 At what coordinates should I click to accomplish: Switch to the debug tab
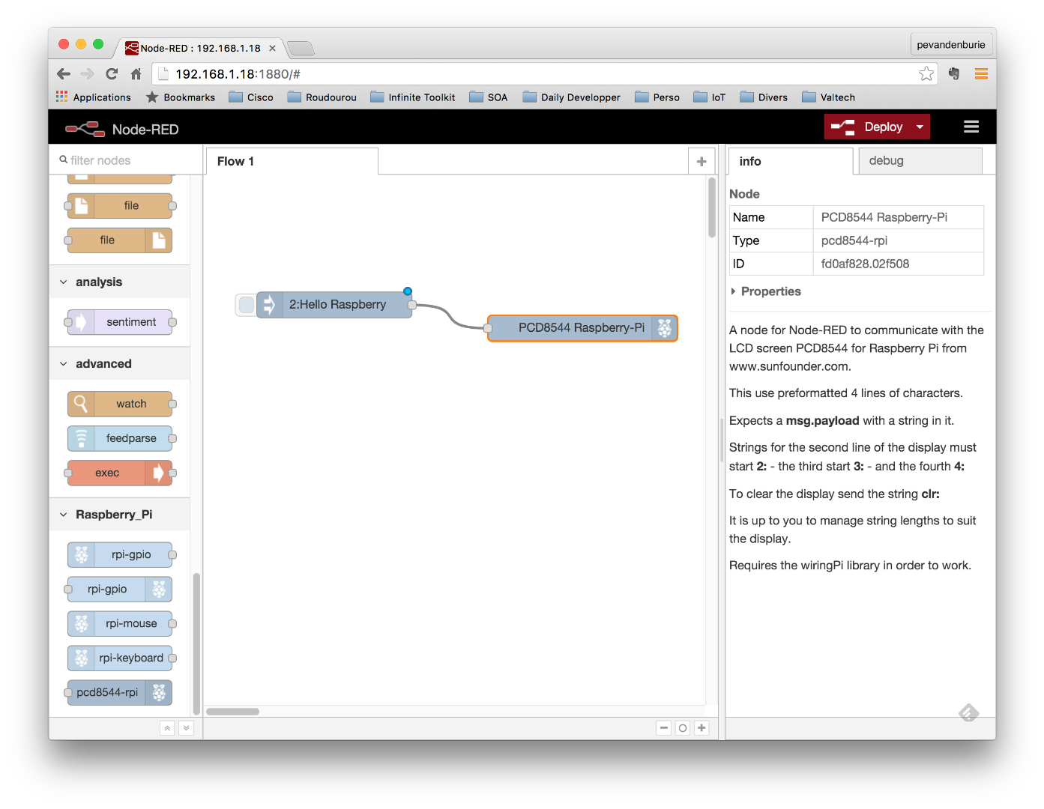click(x=886, y=160)
